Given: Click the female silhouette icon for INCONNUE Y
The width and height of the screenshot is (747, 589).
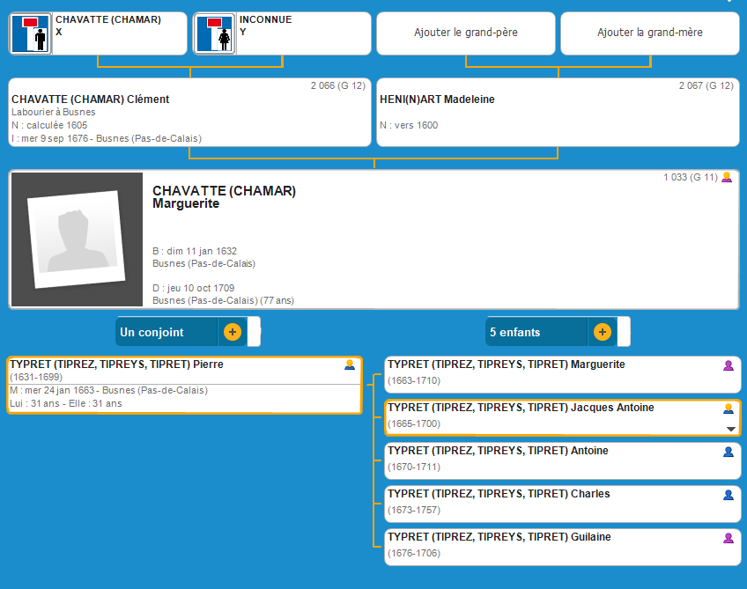Looking at the screenshot, I should pyautogui.click(x=214, y=33).
